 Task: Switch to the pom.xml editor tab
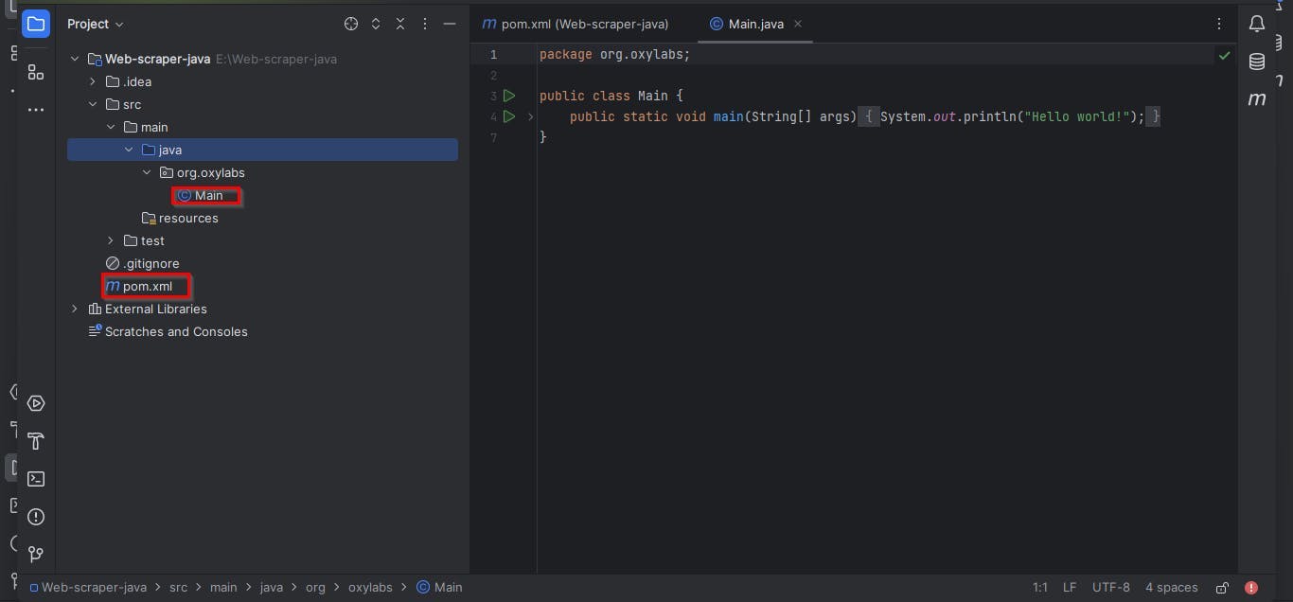576,24
